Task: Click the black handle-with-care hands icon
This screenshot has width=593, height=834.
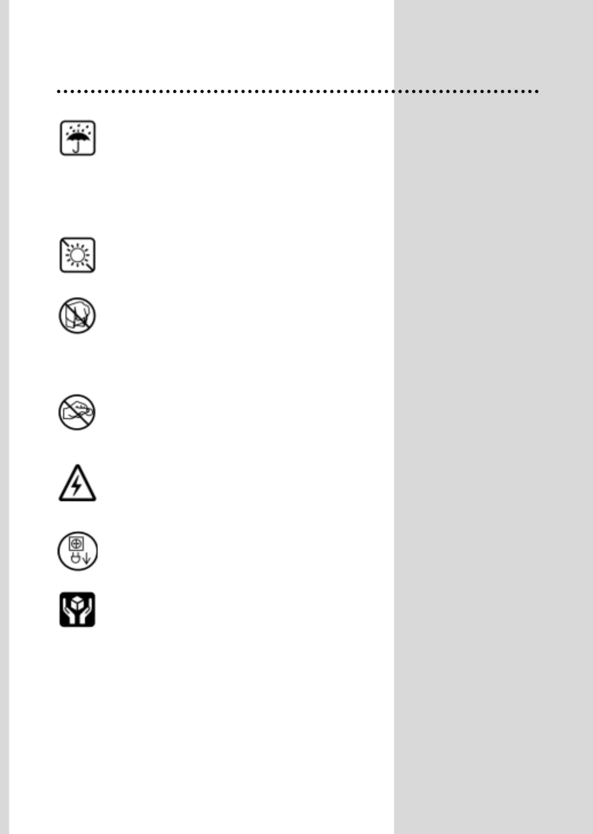Action: [x=77, y=609]
